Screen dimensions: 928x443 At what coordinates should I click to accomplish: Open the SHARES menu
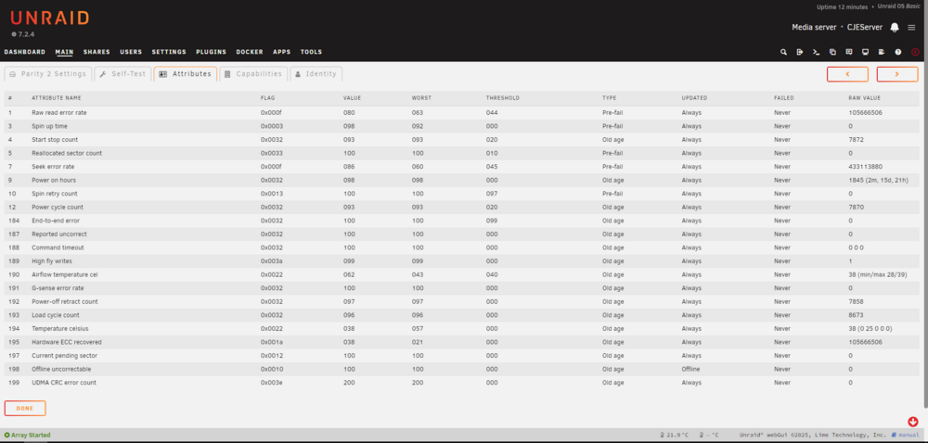[97, 52]
